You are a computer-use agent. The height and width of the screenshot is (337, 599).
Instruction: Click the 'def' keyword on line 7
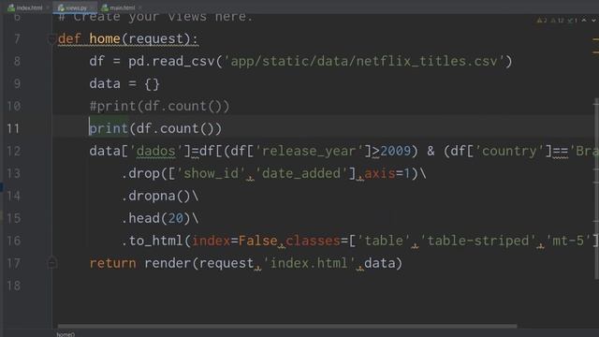(69, 39)
